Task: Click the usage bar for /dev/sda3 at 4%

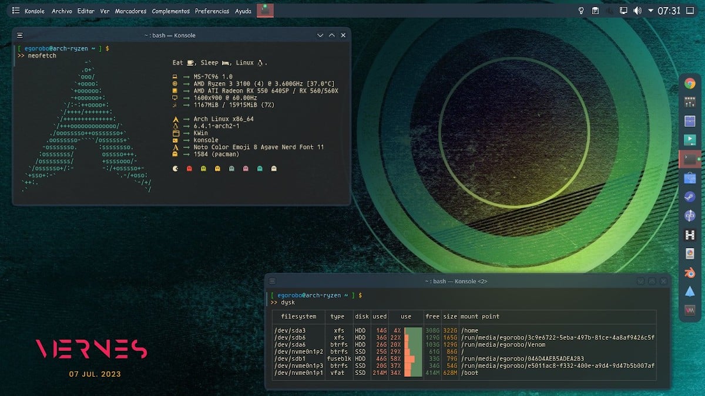Action: pyautogui.click(x=413, y=330)
